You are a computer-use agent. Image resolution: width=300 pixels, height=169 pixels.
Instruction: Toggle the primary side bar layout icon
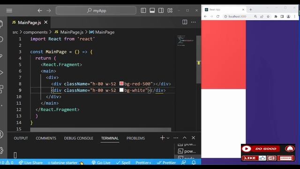[x=143, y=10]
